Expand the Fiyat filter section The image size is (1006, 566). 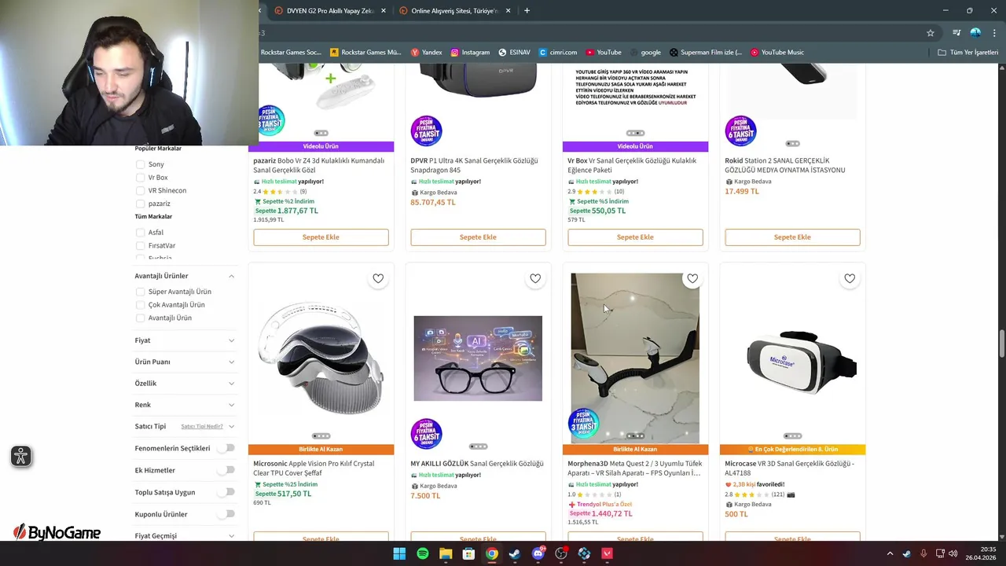coord(185,340)
